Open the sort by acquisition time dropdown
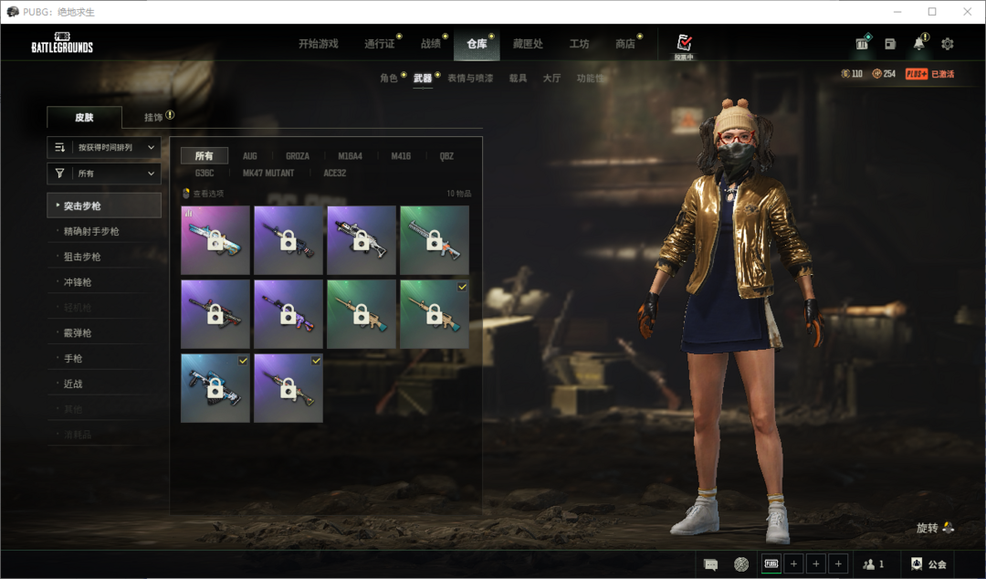The image size is (986, 579). click(104, 147)
